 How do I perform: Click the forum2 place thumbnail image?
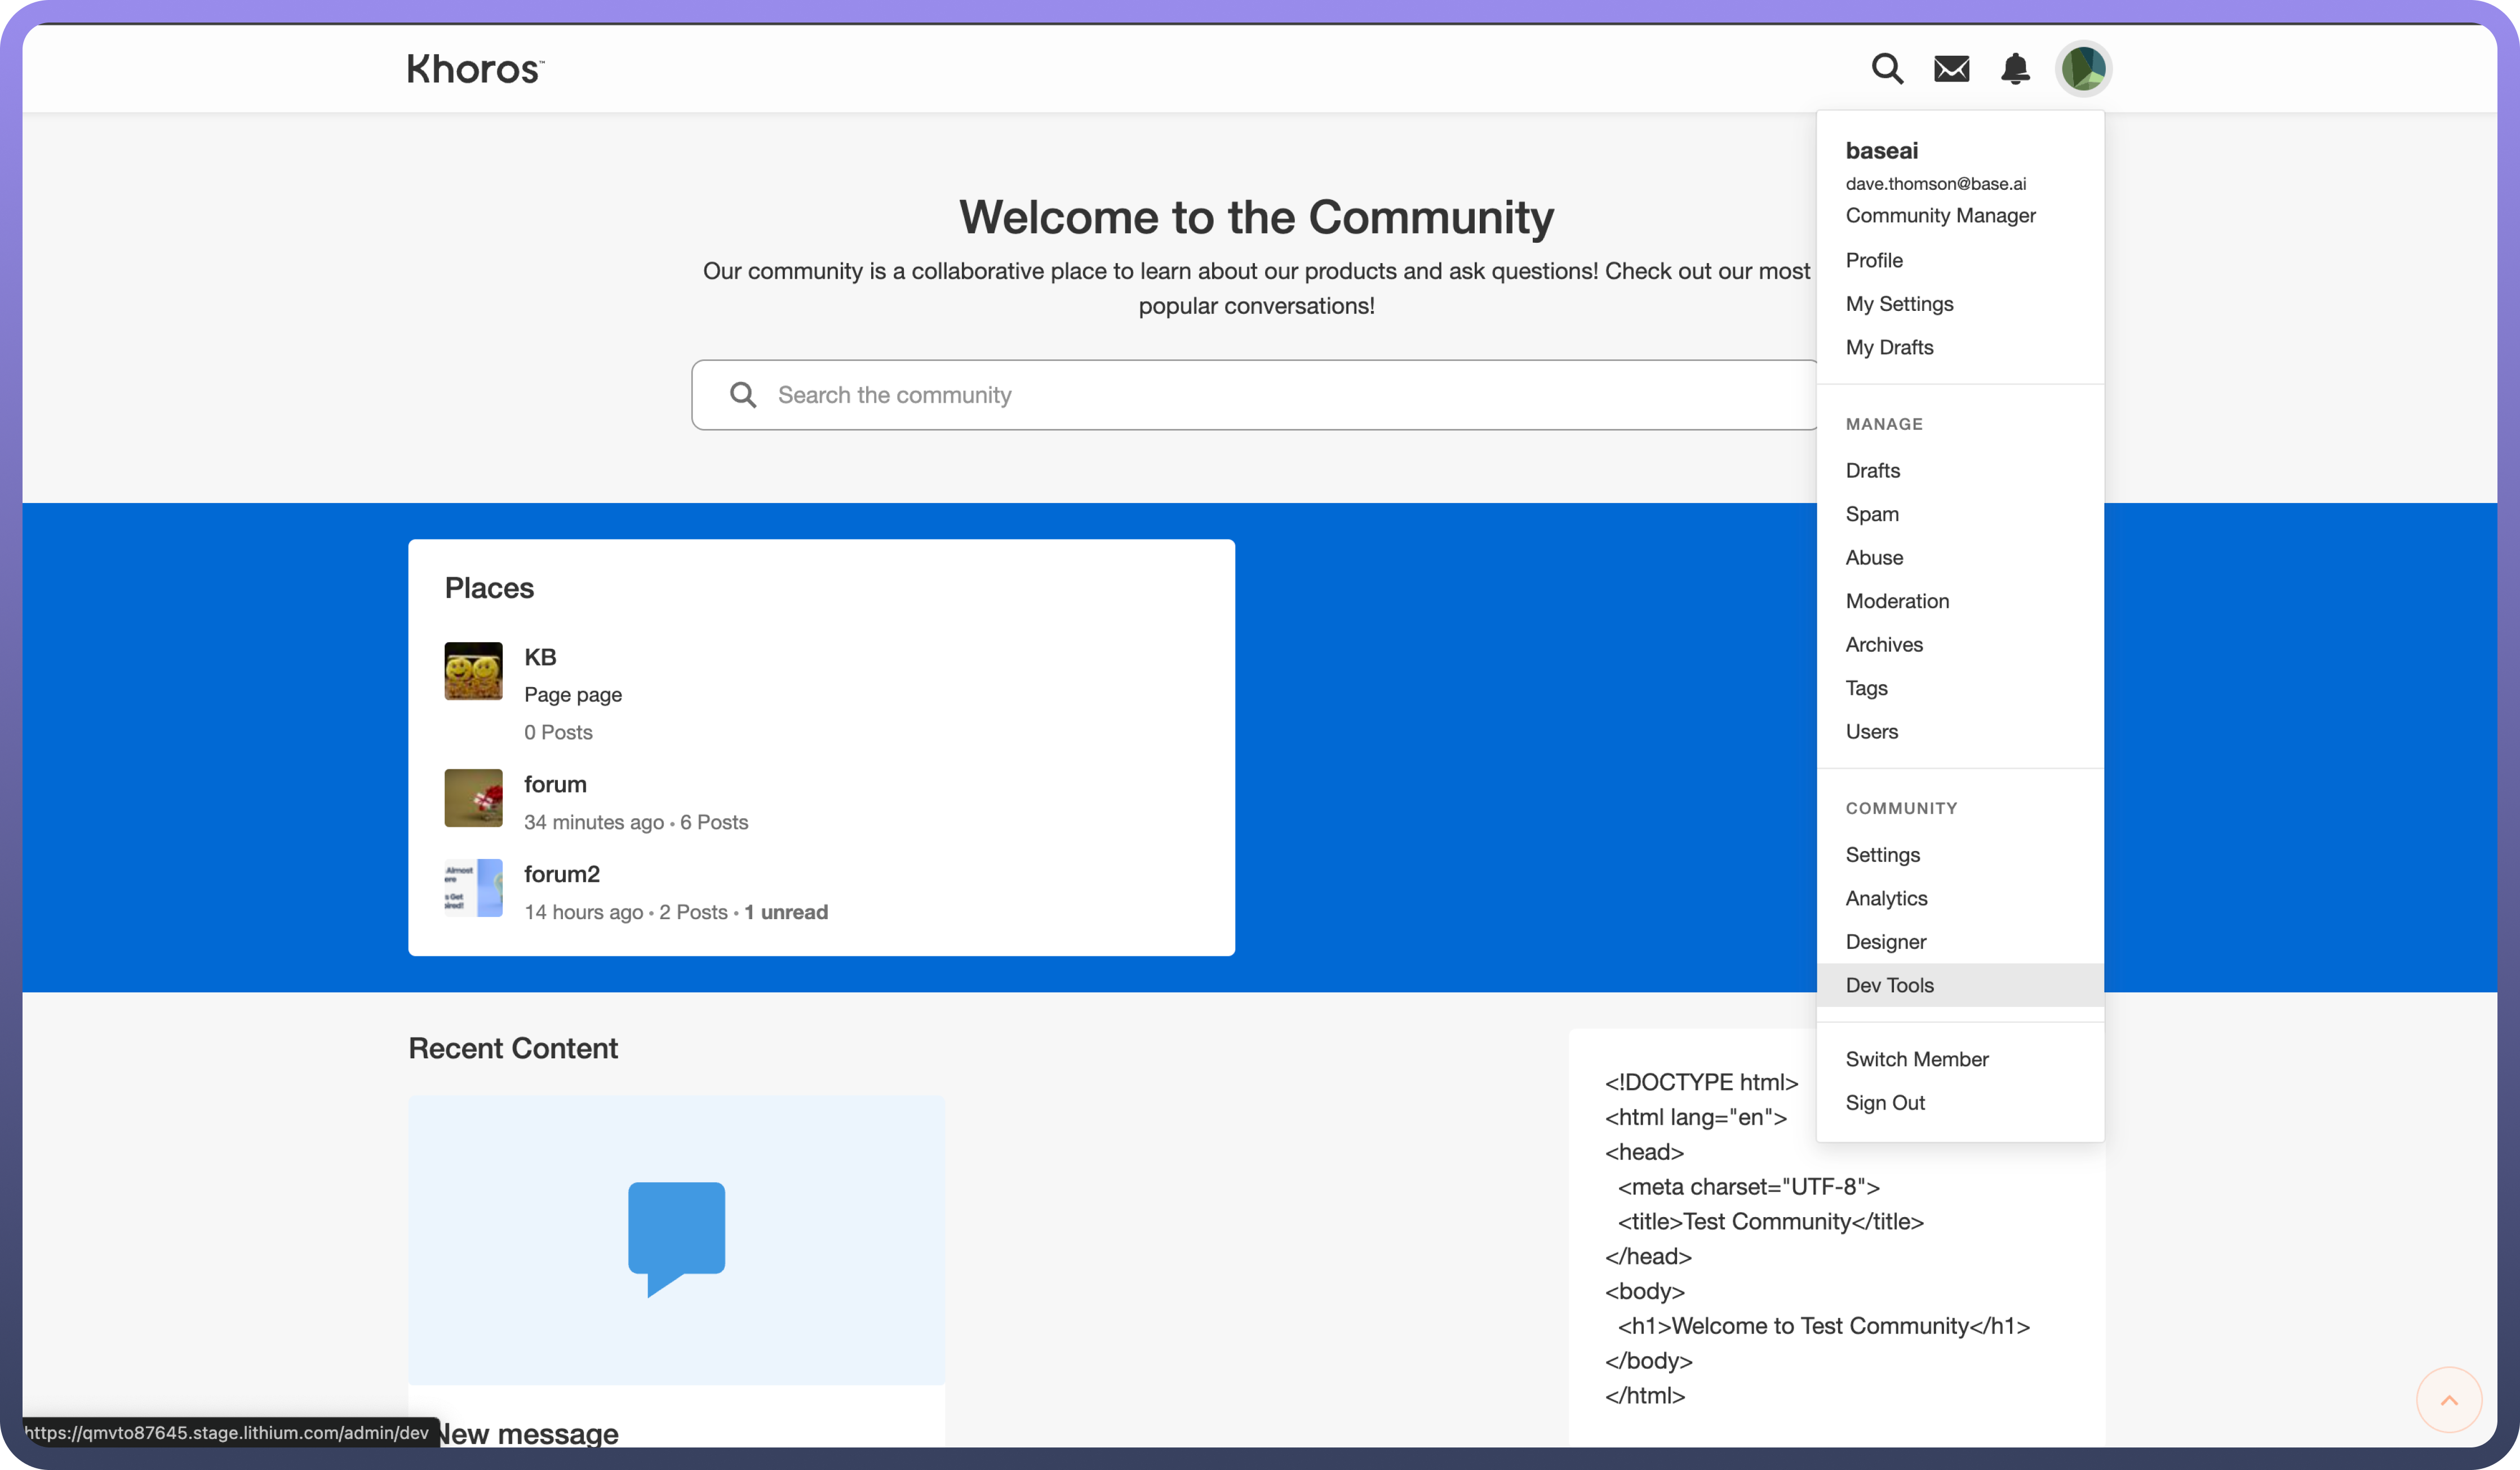click(x=473, y=888)
